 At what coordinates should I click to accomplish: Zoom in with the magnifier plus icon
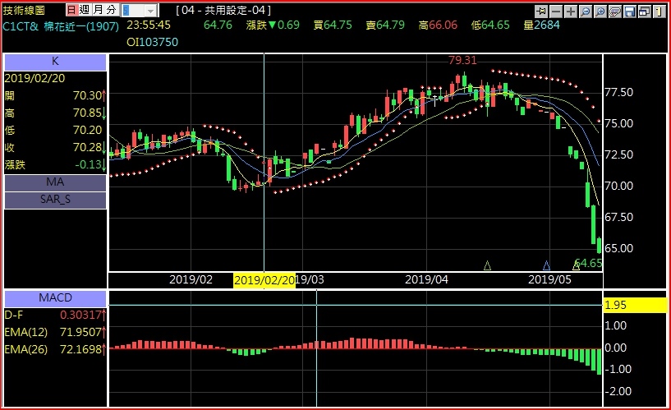click(600, 12)
